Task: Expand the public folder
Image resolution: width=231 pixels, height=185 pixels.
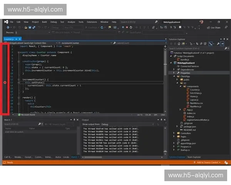Action: point(177,79)
